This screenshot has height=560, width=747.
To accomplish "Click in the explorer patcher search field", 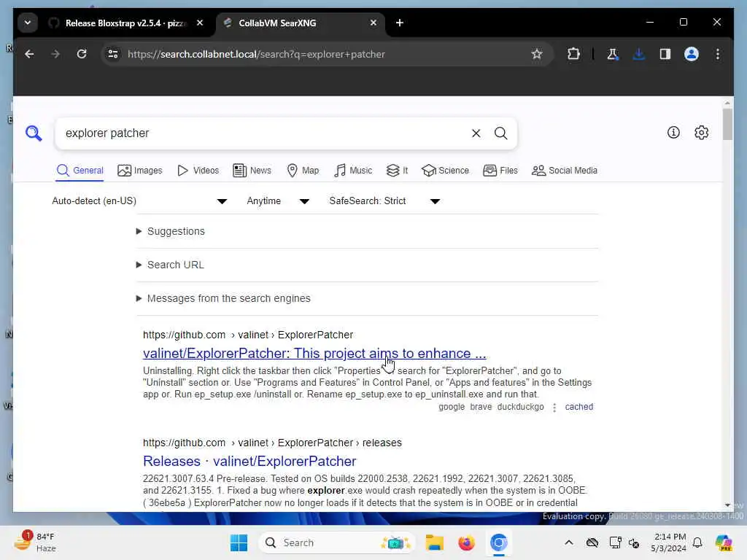I will (264, 133).
